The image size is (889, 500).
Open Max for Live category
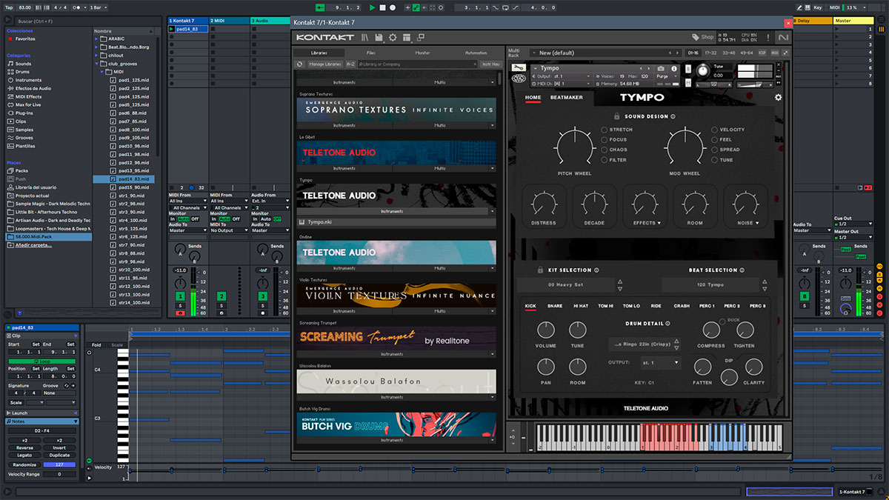(x=28, y=104)
